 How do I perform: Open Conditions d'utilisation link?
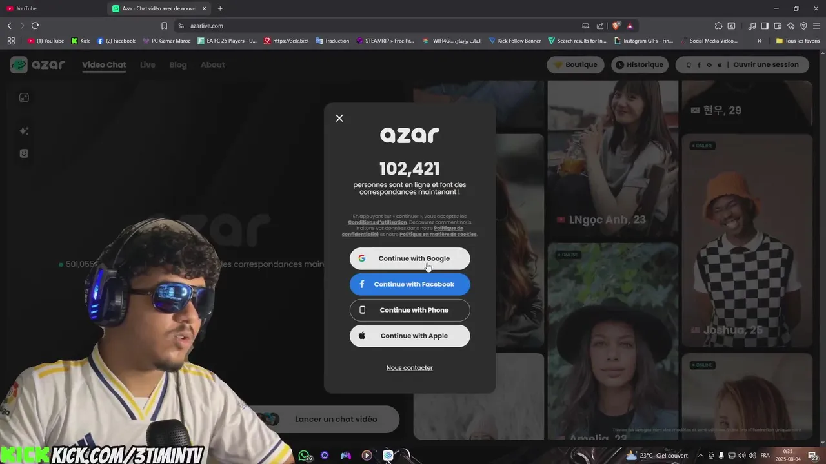pos(378,222)
